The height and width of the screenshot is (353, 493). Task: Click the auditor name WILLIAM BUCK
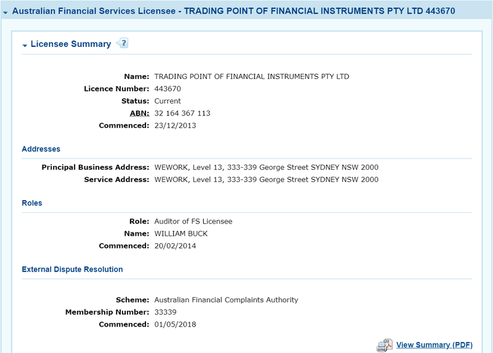point(181,234)
